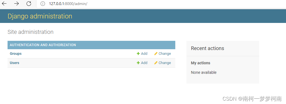Open the Authentication and Authorization section header

point(43,45)
